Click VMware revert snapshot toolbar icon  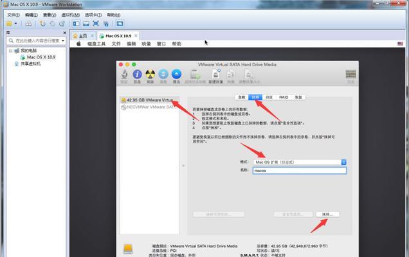point(53,24)
